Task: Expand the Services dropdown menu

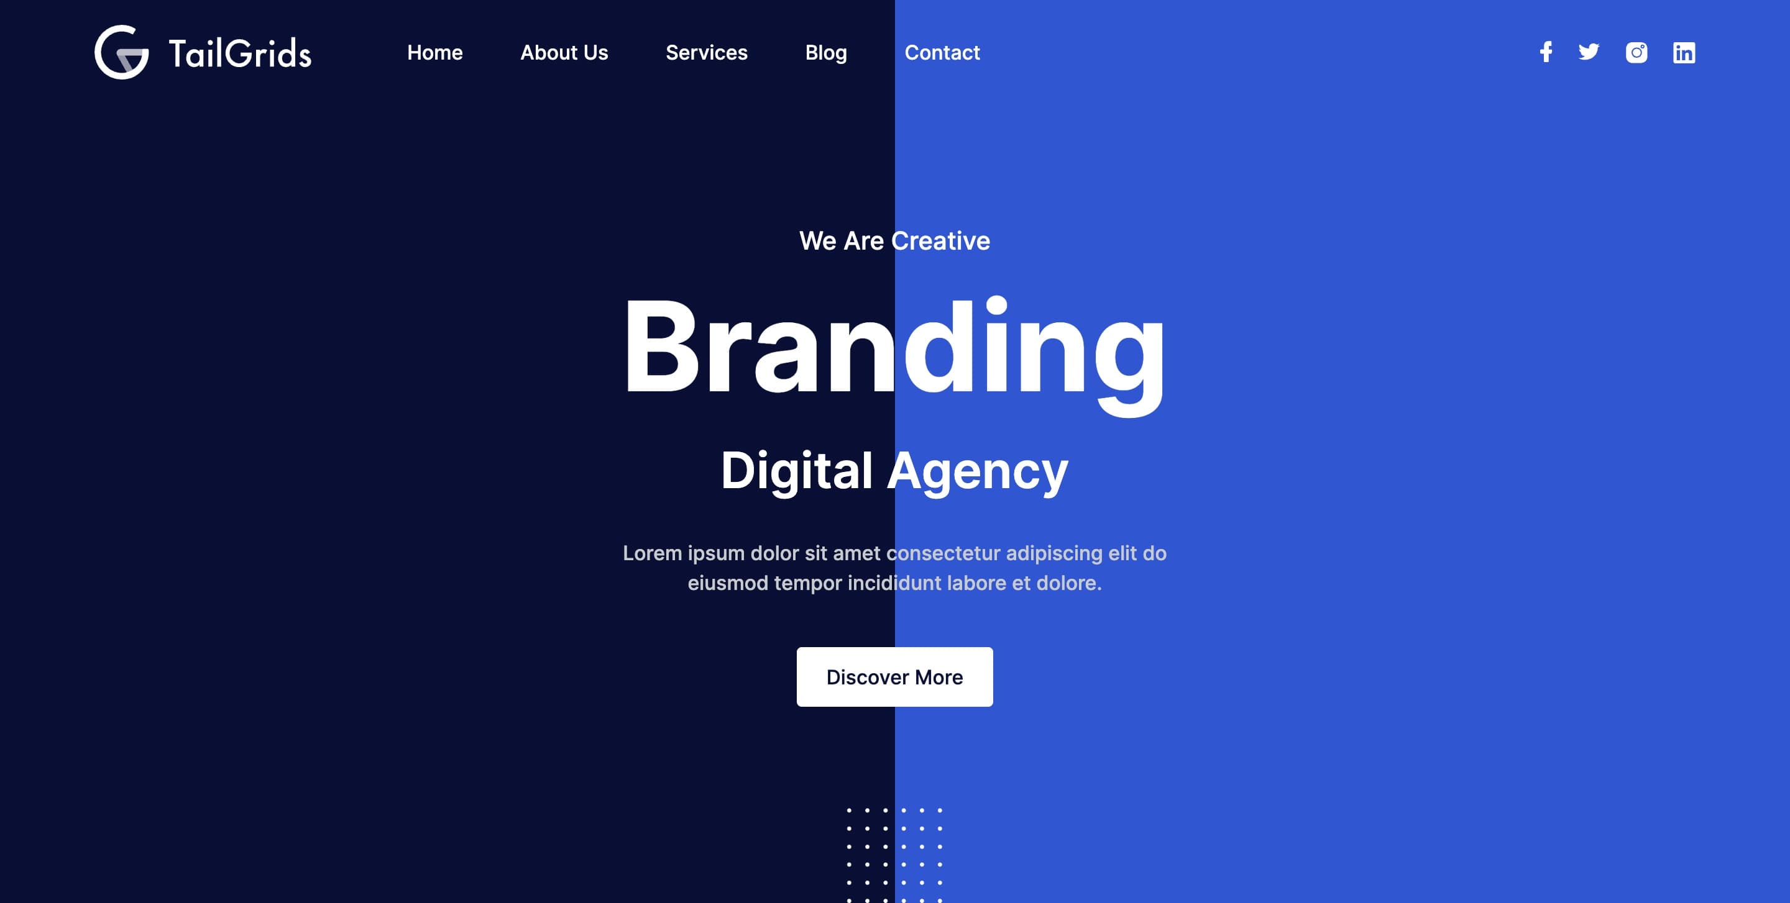Action: [x=705, y=52]
